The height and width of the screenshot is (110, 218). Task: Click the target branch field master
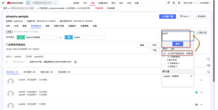coord(89,37)
